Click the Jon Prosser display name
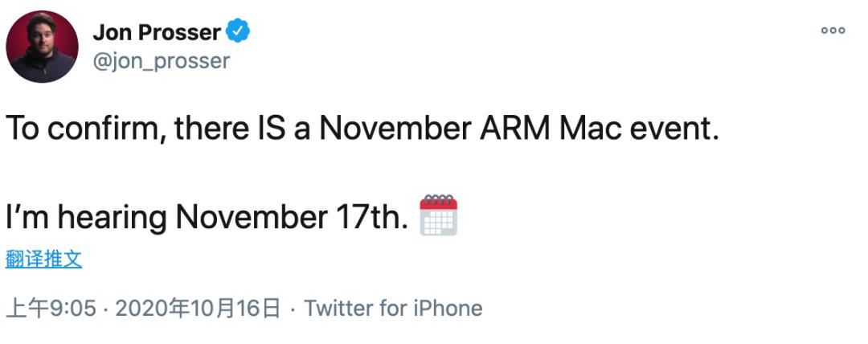This screenshot has height=344, width=868. pyautogui.click(x=157, y=32)
